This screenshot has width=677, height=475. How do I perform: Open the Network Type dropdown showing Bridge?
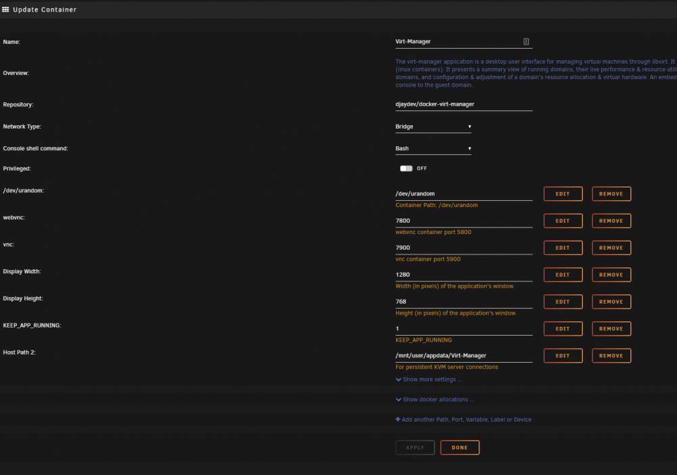(x=433, y=127)
